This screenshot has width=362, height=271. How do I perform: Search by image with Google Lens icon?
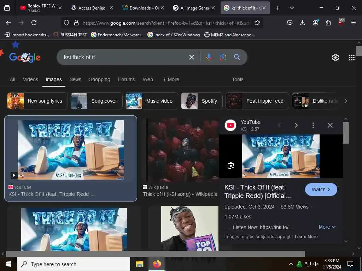click(223, 57)
